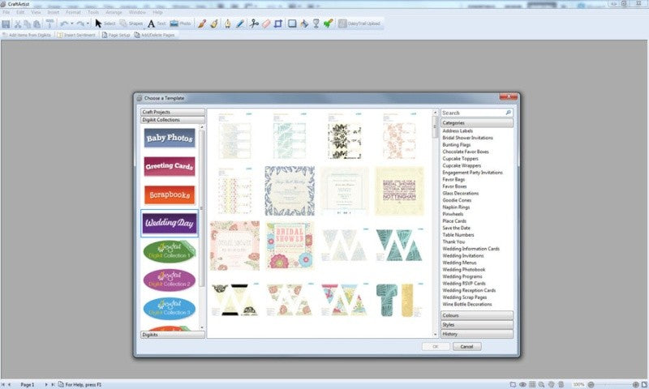Screen dimensions: 649x389
Task: Choose the Wine Bottle Decorations category
Action: pos(467,304)
